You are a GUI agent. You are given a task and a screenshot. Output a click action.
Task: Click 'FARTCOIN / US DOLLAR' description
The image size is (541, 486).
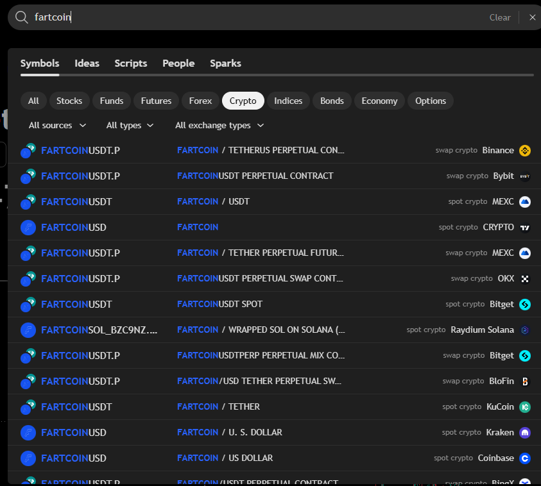pyautogui.click(x=225, y=458)
